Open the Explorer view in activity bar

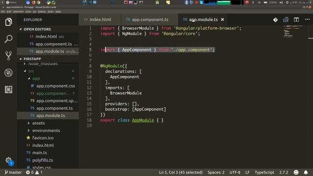[8, 22]
